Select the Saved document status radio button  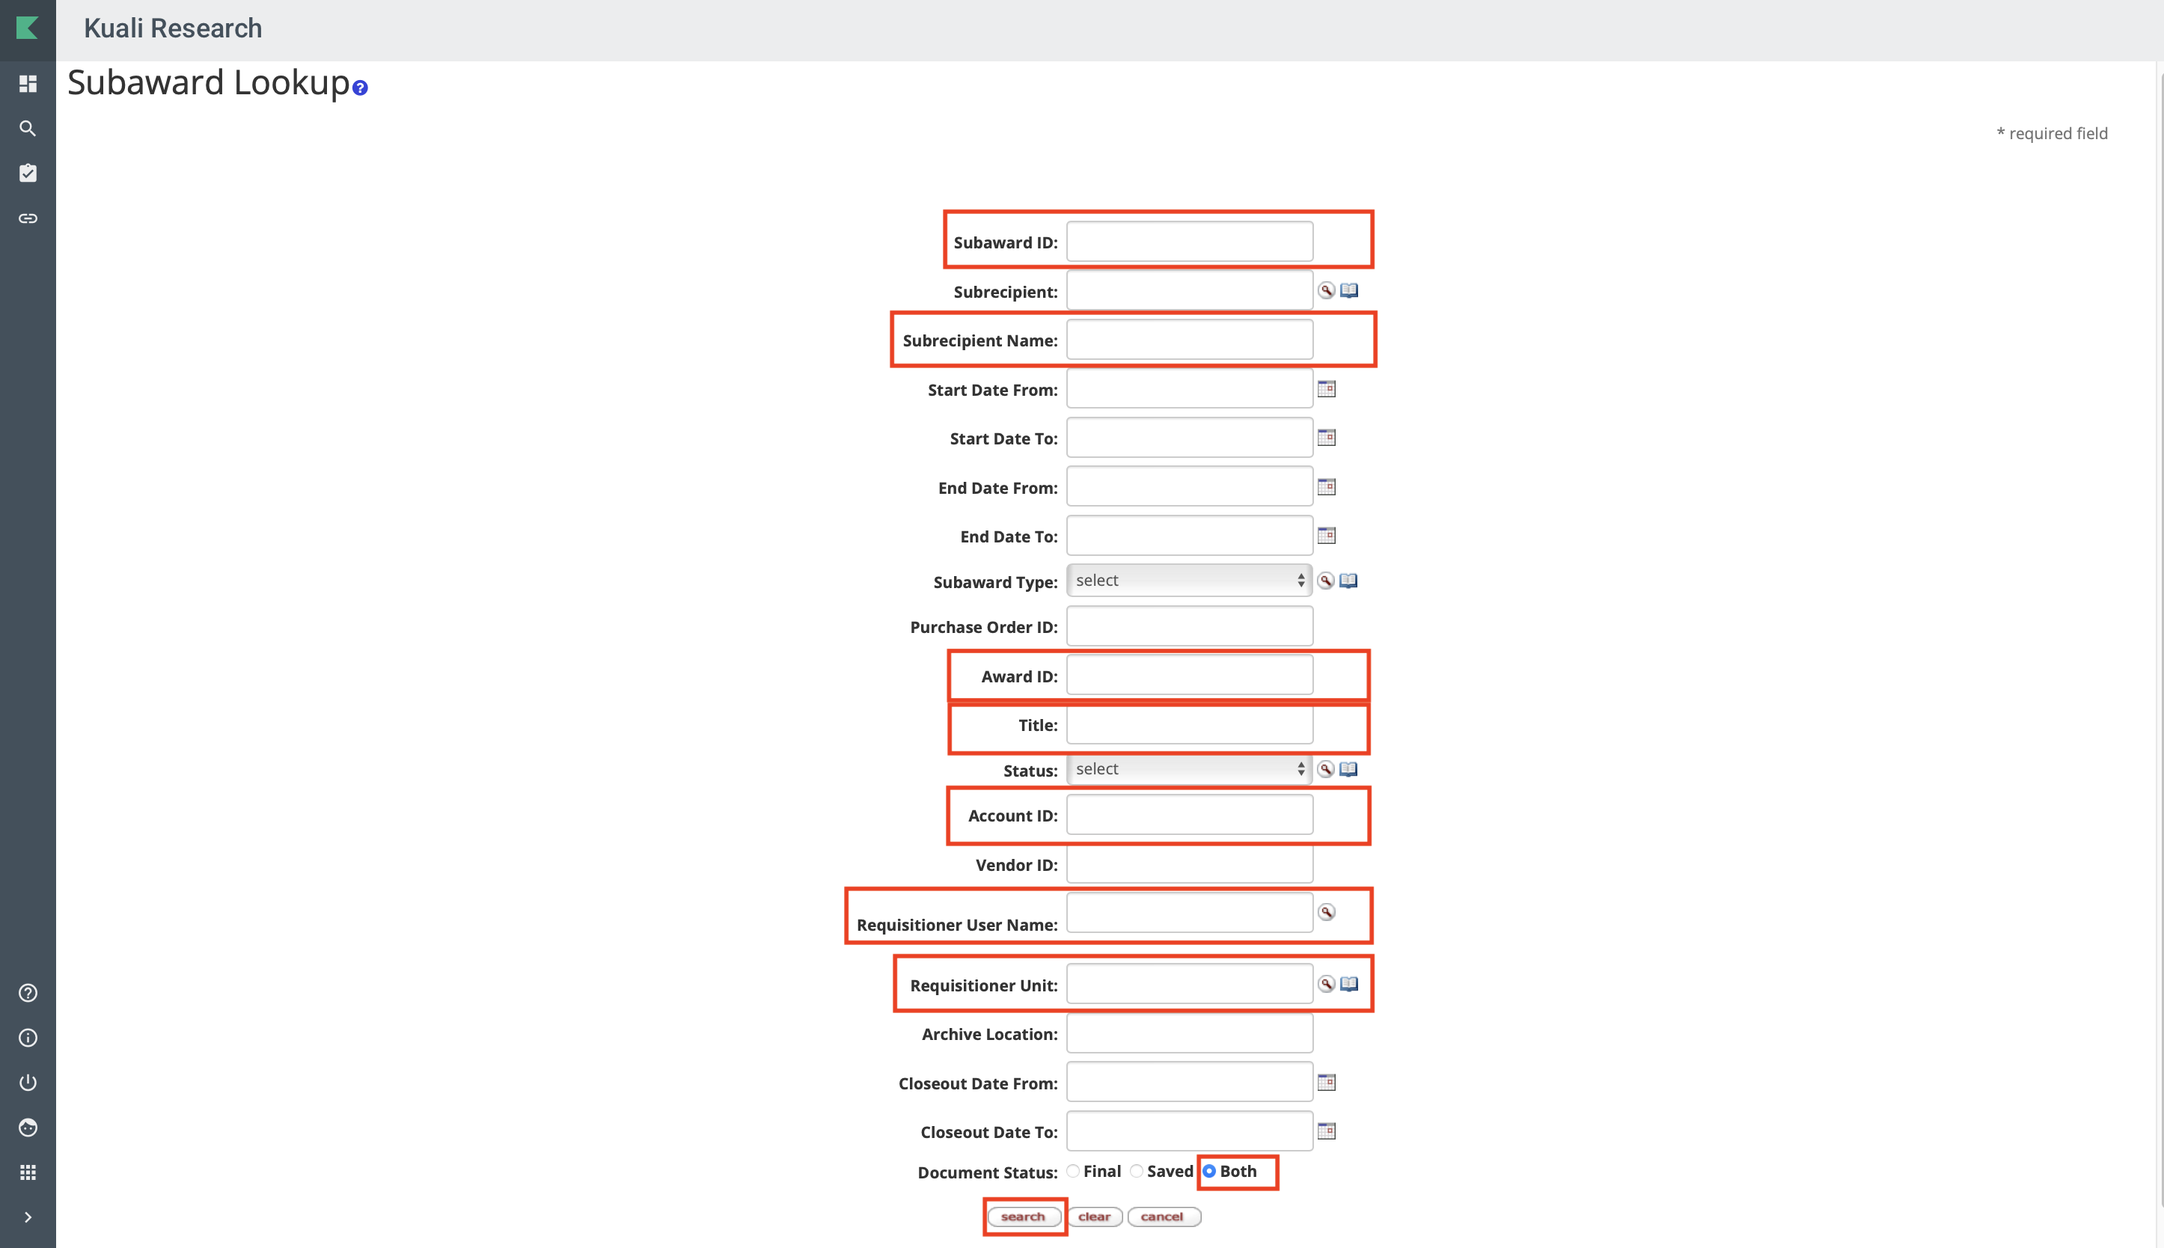pyautogui.click(x=1137, y=1170)
